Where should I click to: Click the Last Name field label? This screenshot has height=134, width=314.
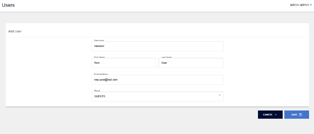coord(167,57)
